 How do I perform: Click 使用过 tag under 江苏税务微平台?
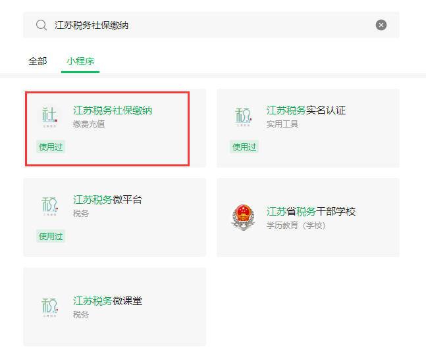coord(51,236)
